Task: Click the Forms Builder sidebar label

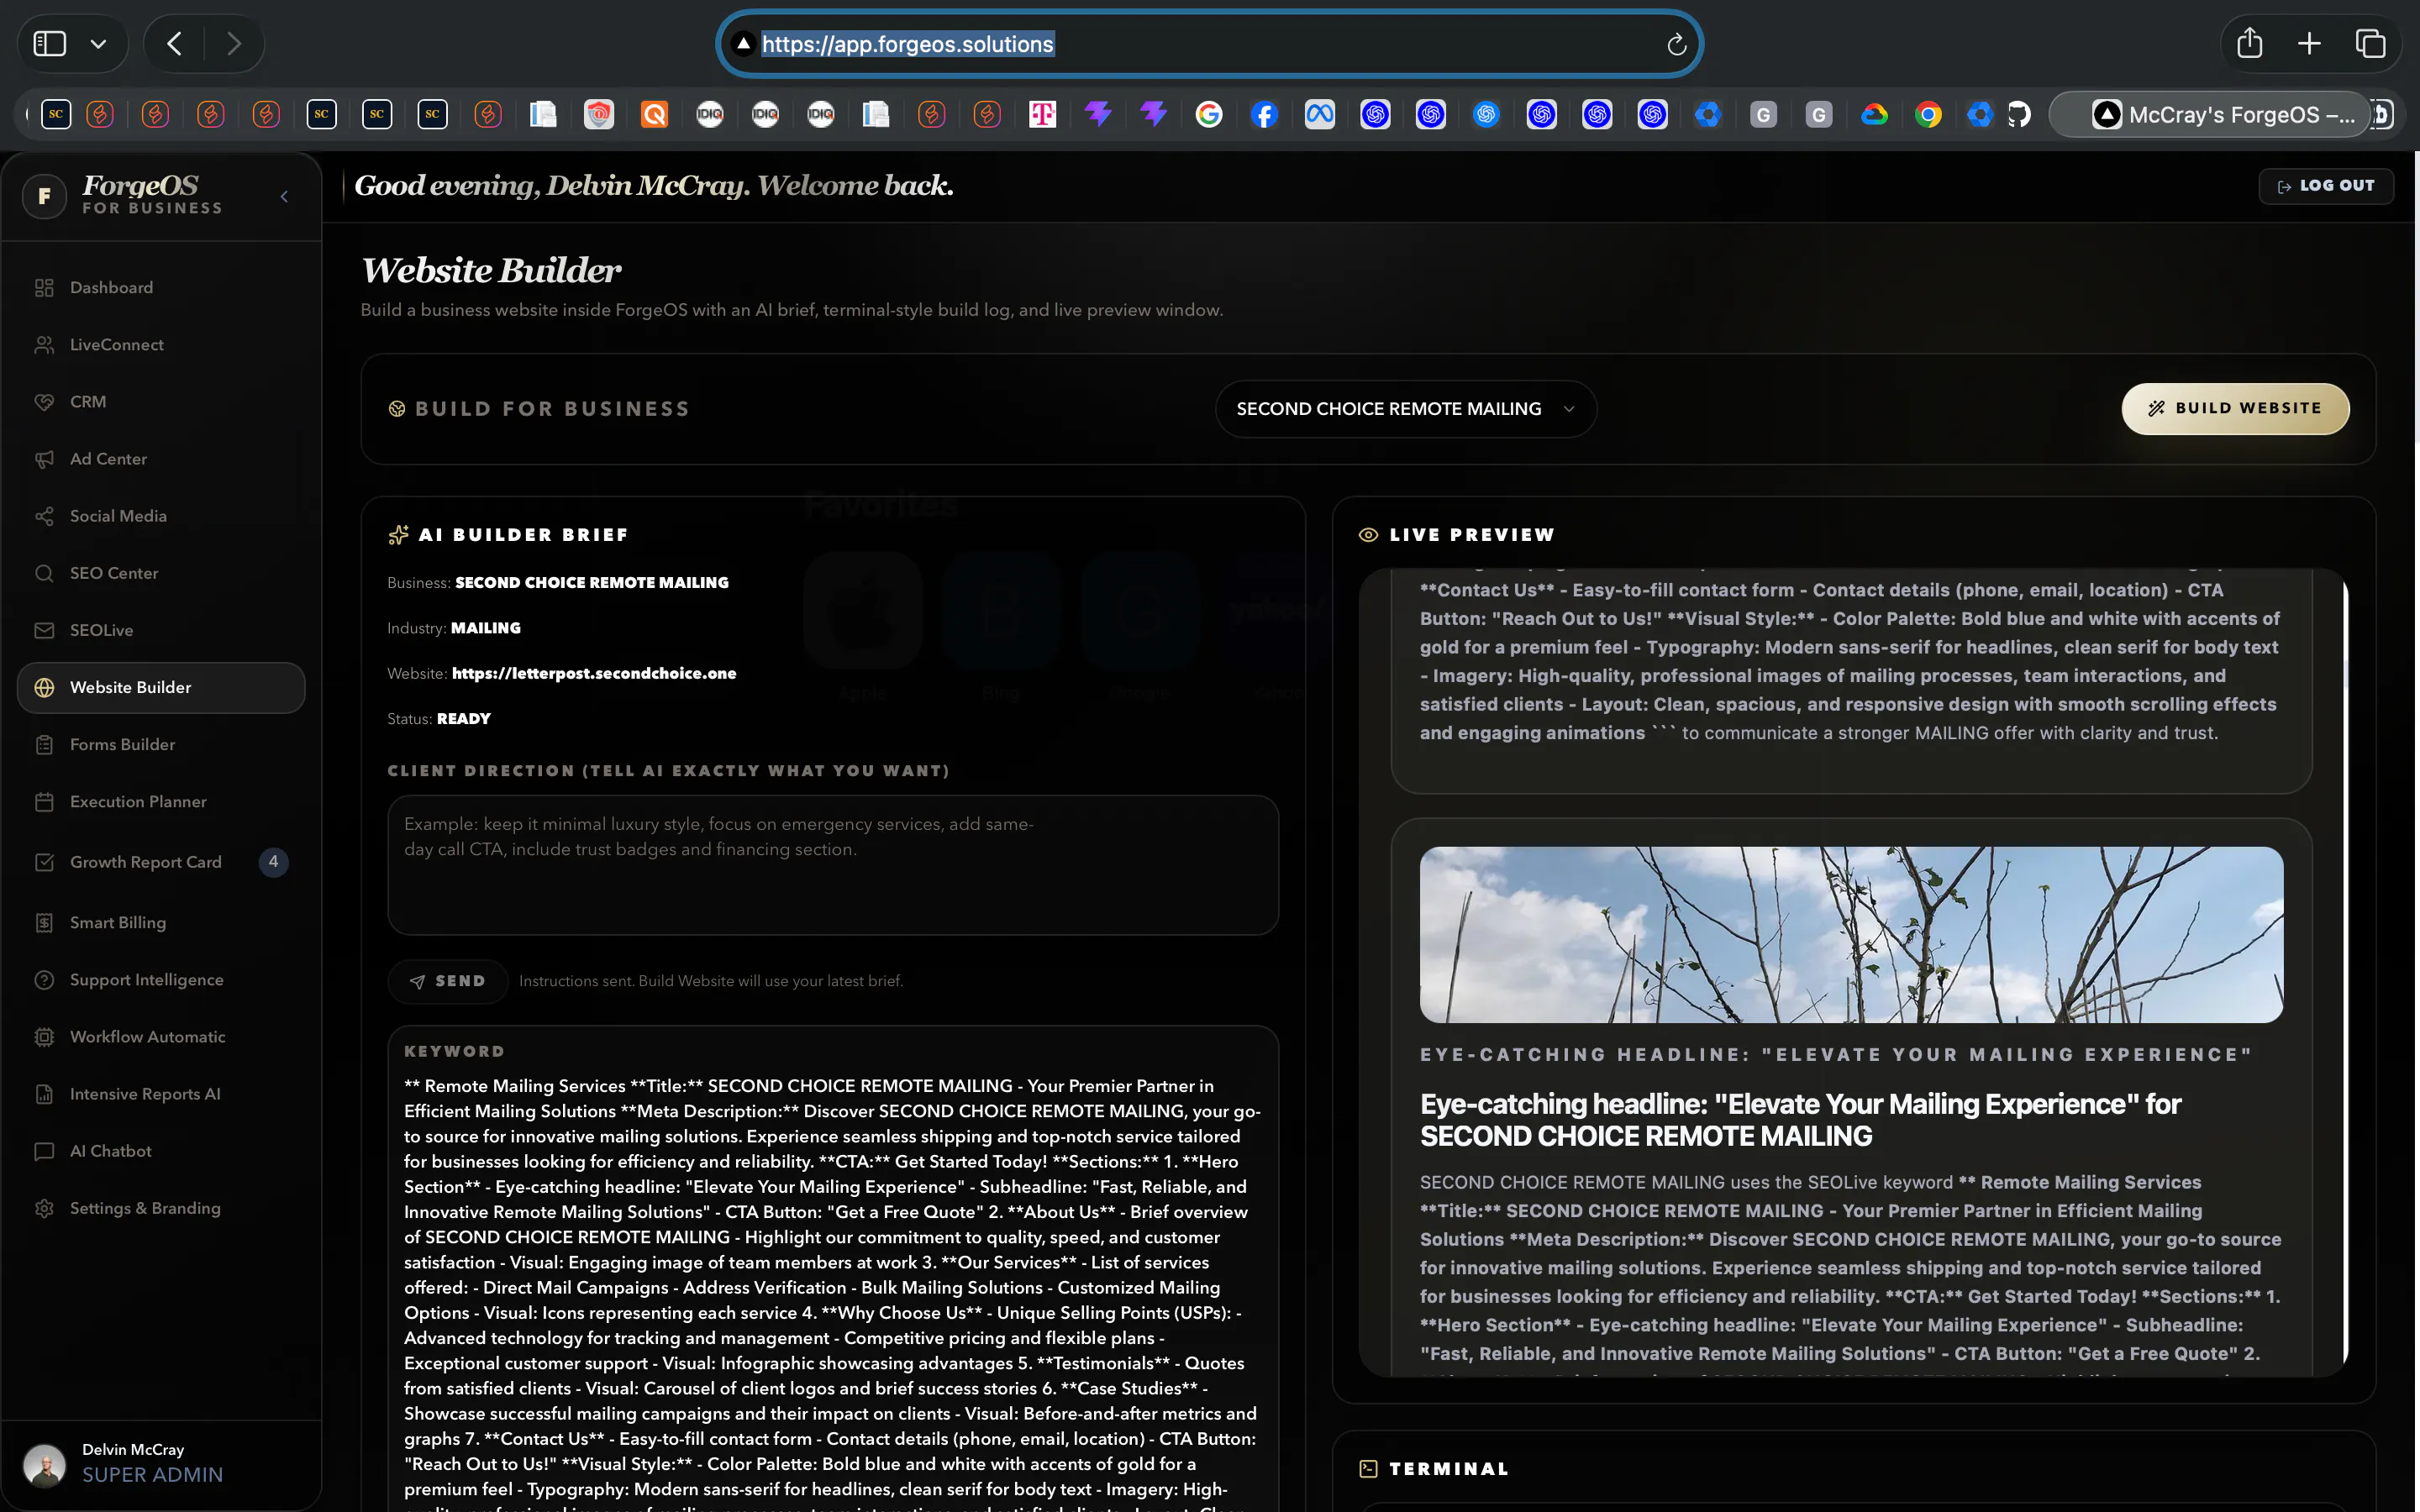Action: click(122, 744)
